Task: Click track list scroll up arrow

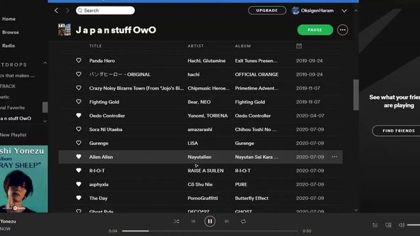Action: (356, 10)
